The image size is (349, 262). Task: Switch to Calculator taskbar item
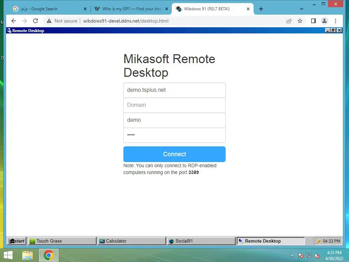pos(132,241)
